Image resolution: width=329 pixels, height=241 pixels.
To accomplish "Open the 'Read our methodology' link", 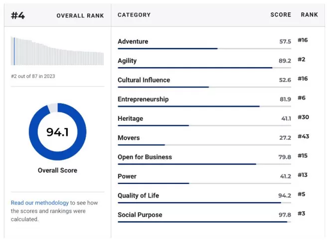I will (40, 203).
